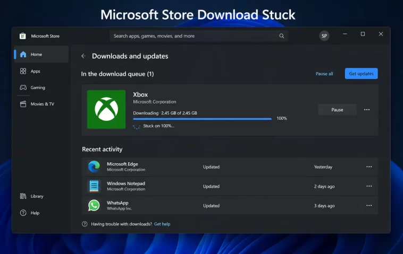Click the Windows Notepad name text
Image resolution: width=403 pixels, height=254 pixels.
tap(126, 183)
